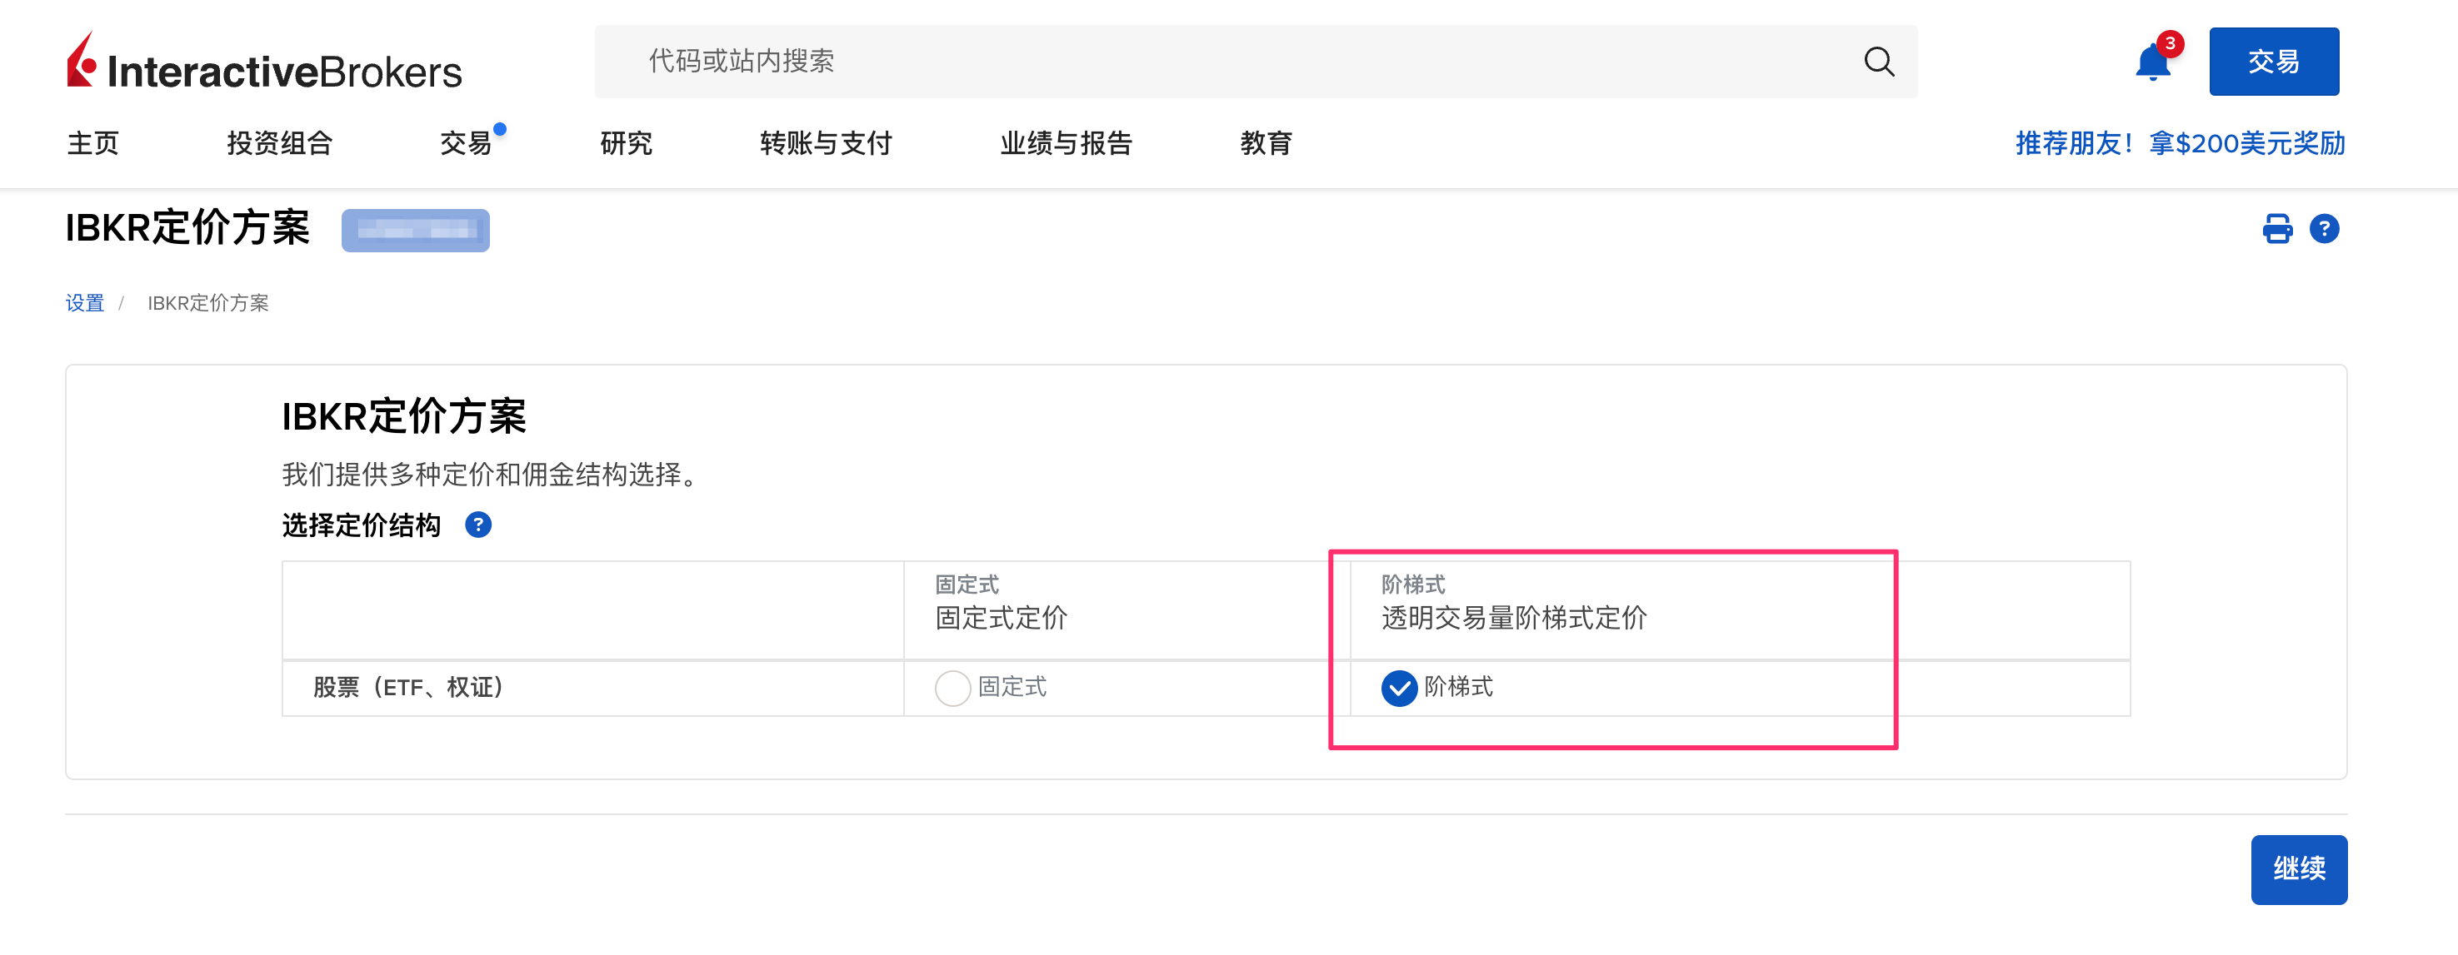Viewport: 2458px width, 955px height.
Task: Select the 阶梯式 pricing option
Action: 1399,688
